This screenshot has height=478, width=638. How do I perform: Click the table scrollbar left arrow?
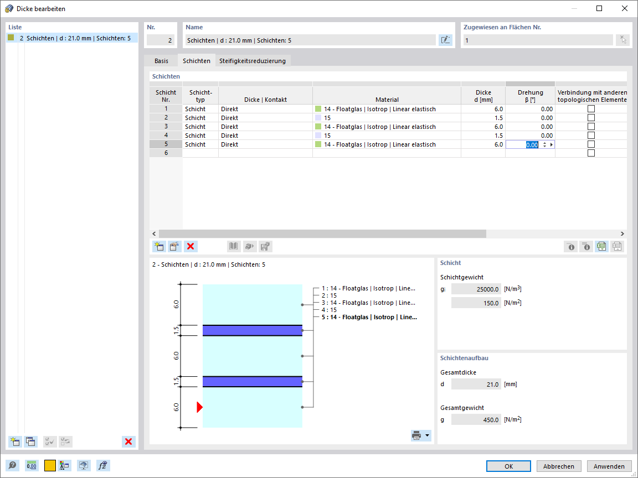[x=154, y=233]
